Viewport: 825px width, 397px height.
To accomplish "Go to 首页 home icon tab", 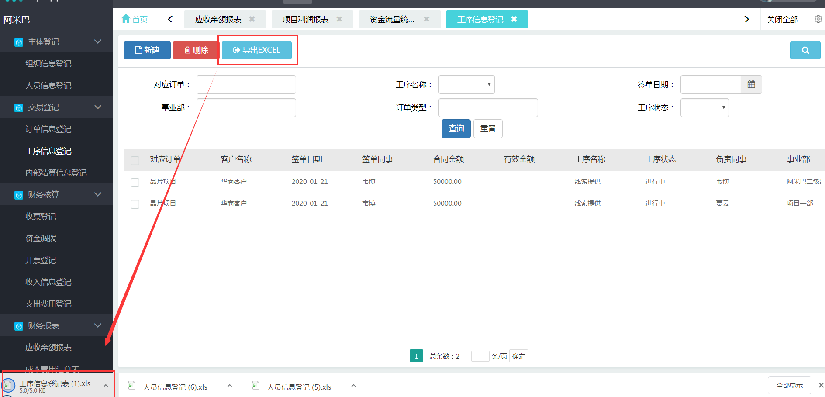I will tap(135, 19).
